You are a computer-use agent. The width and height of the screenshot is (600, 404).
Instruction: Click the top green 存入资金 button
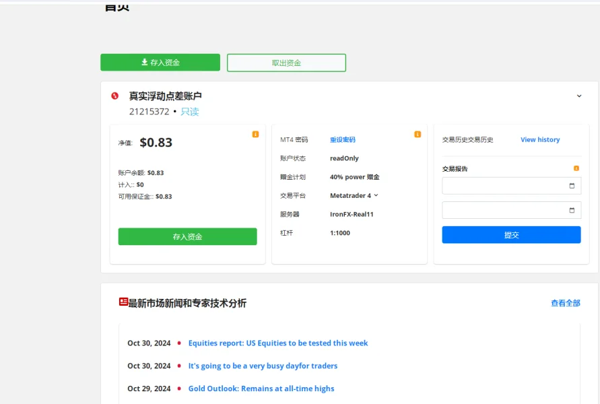pyautogui.click(x=160, y=62)
